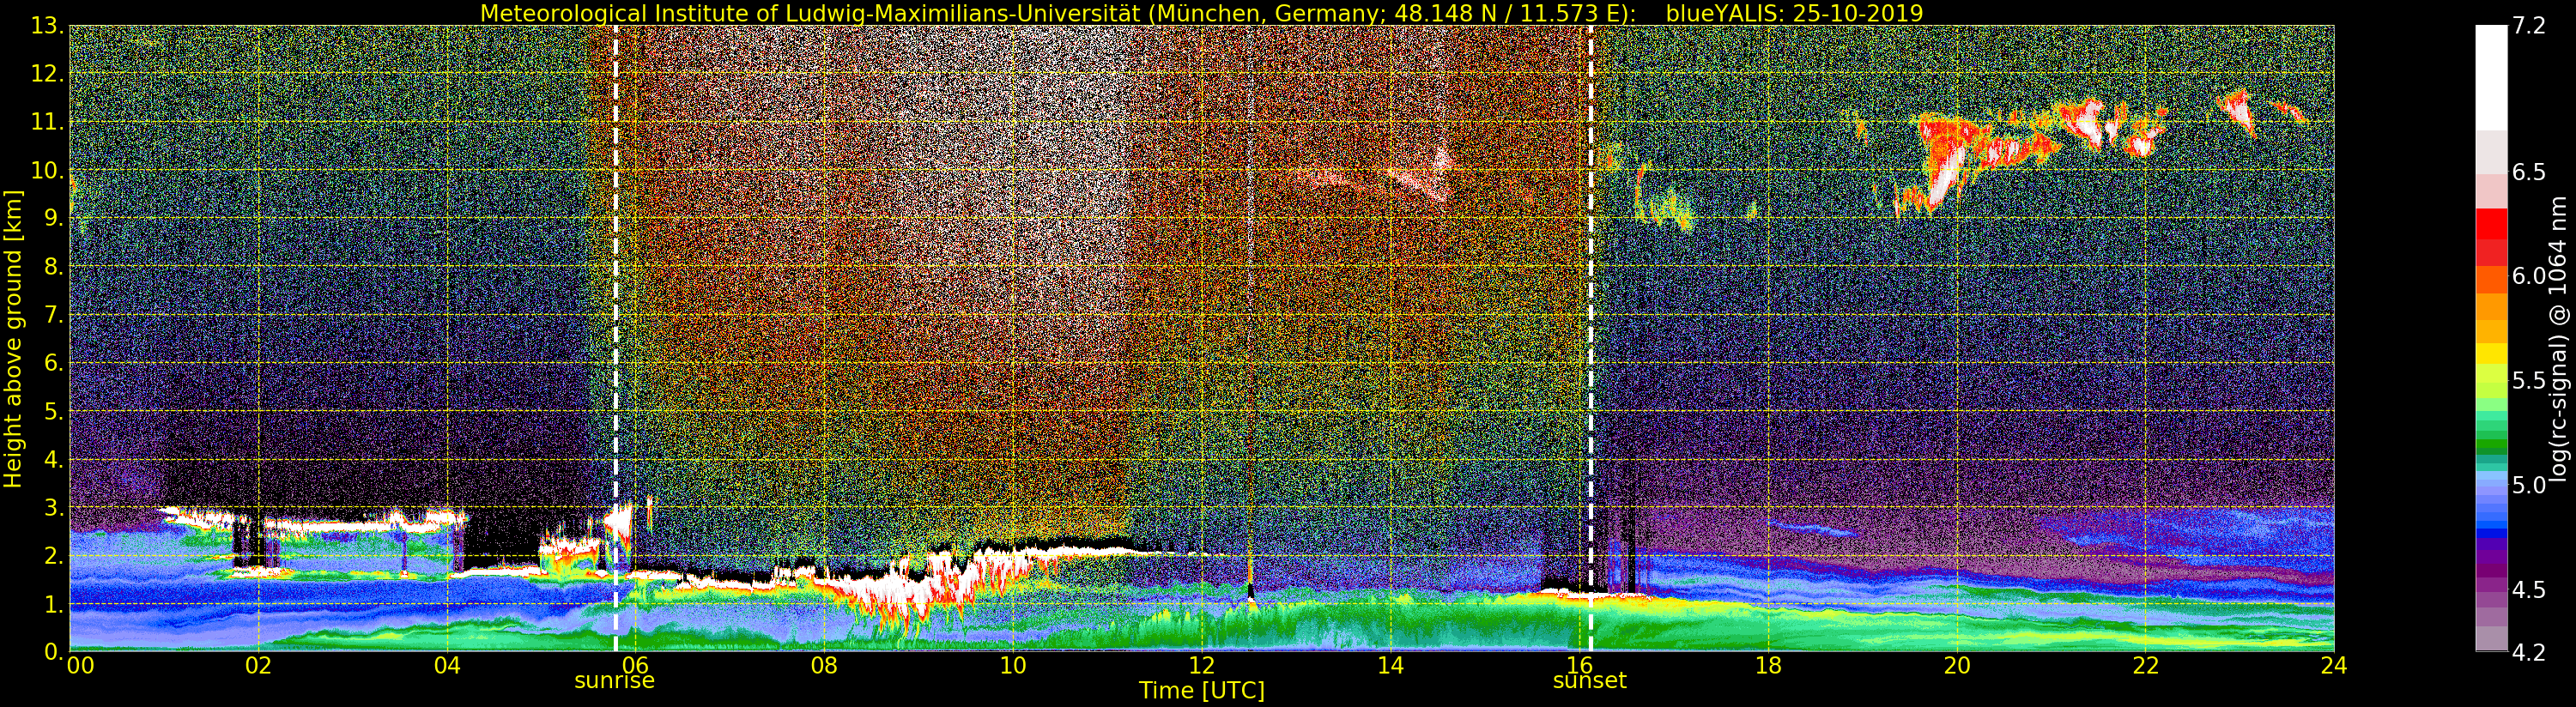2576x707 pixels.
Task: Click the '5.' height tick label
Action: [x=52, y=411]
